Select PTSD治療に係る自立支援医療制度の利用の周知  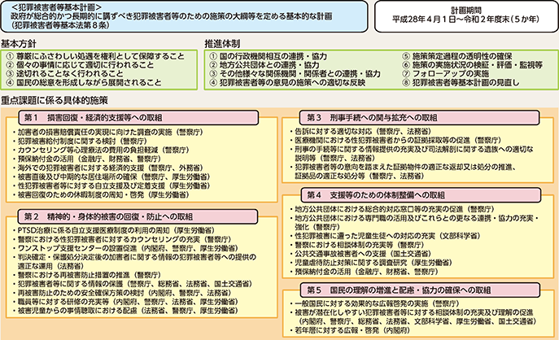(x=113, y=230)
